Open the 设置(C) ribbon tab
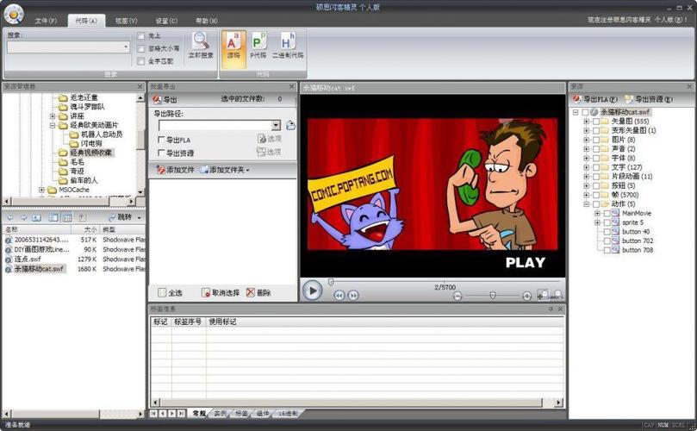697x431 pixels. coord(166,21)
